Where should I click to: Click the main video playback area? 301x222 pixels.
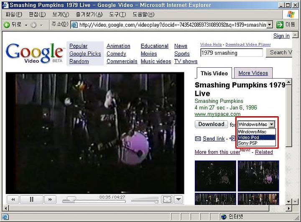click(95, 133)
